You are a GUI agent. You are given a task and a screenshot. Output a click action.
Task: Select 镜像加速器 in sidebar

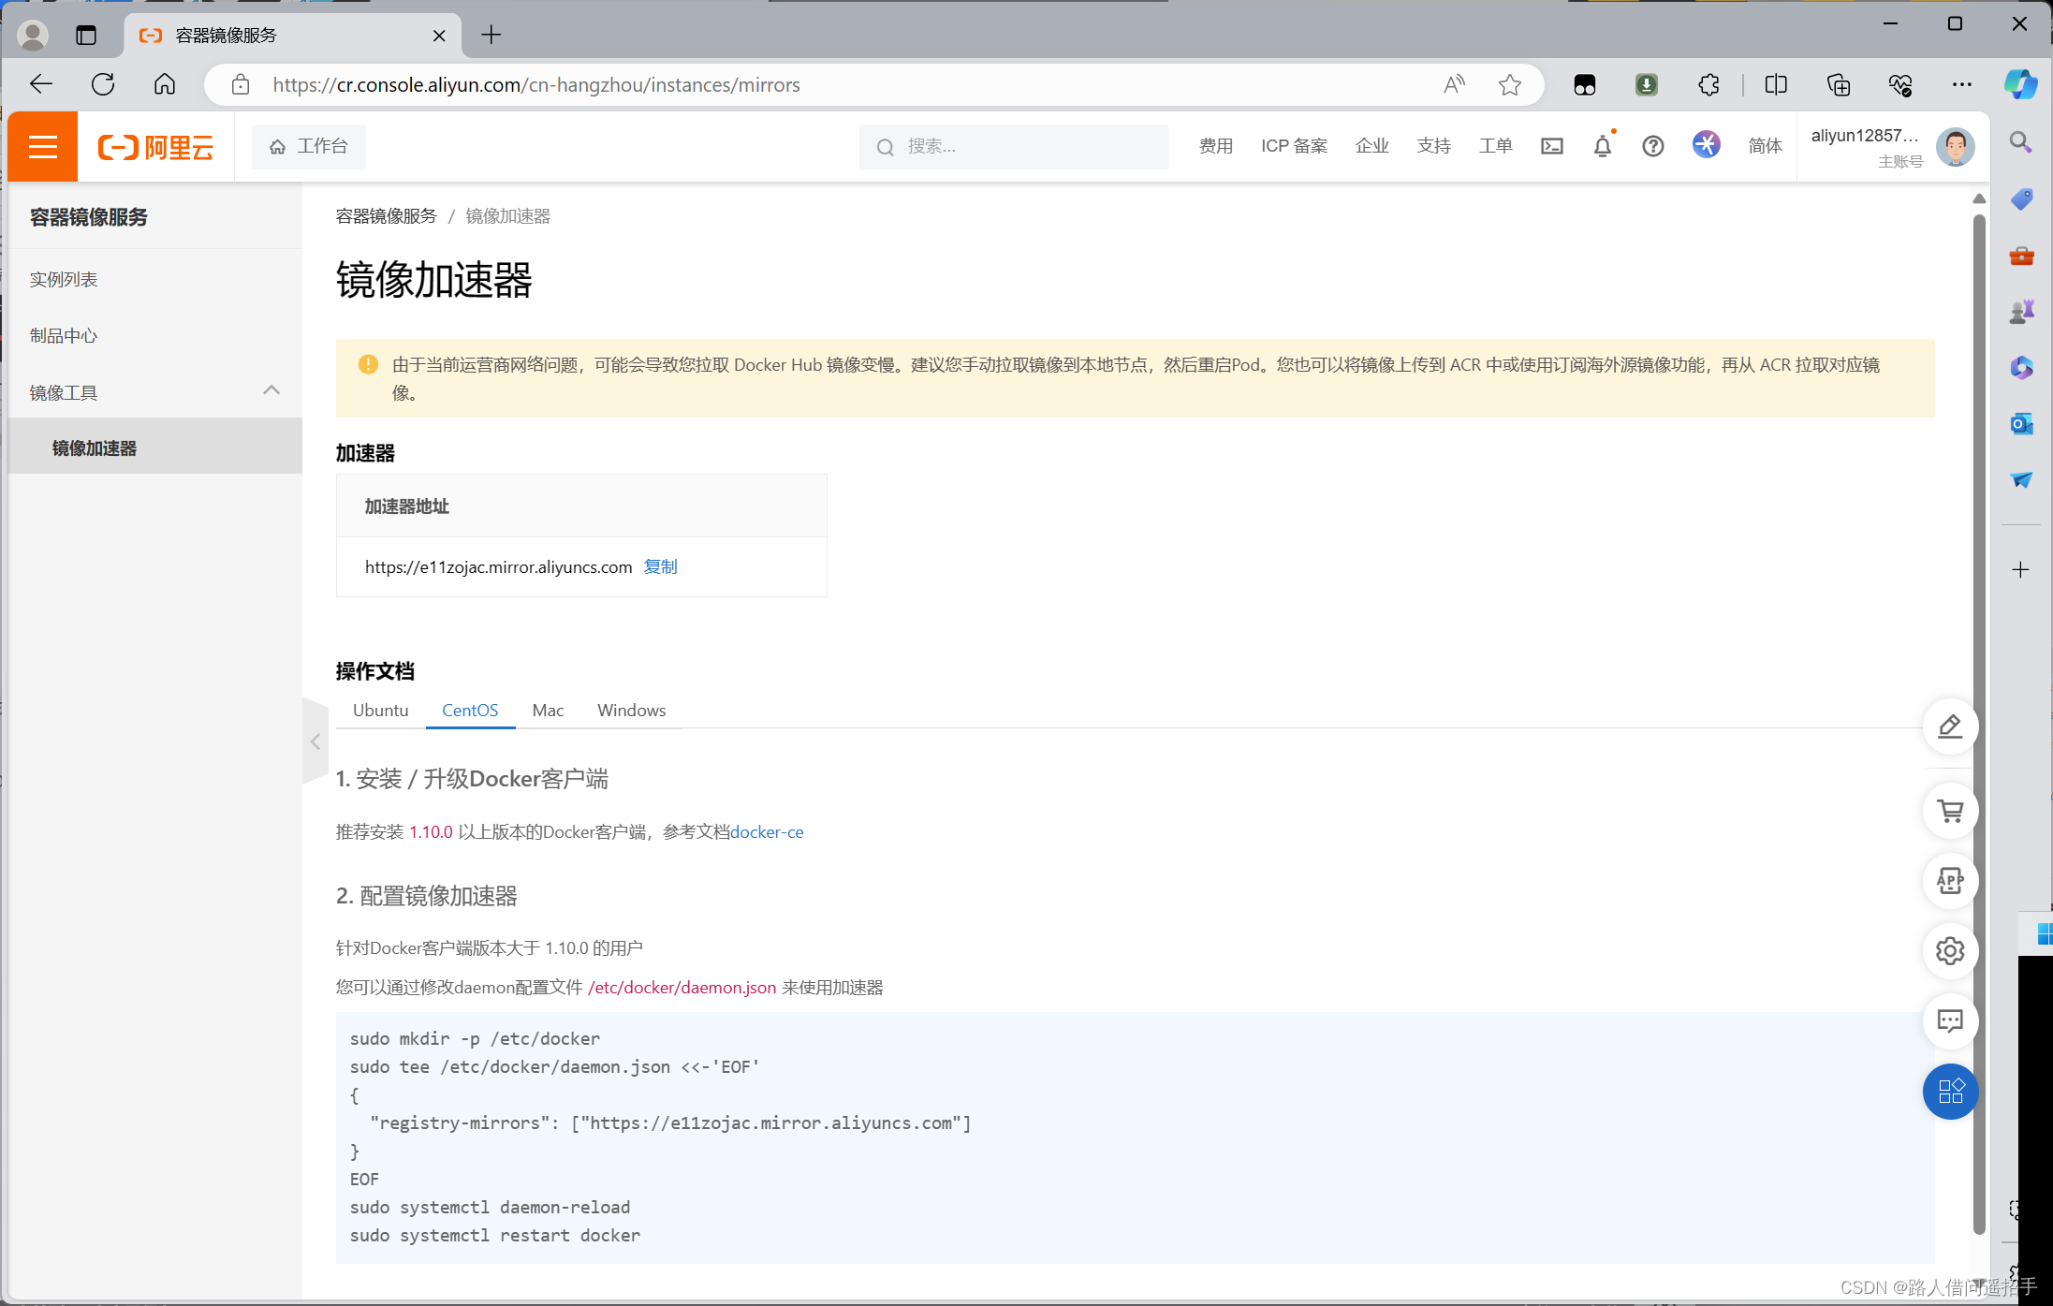(155, 448)
